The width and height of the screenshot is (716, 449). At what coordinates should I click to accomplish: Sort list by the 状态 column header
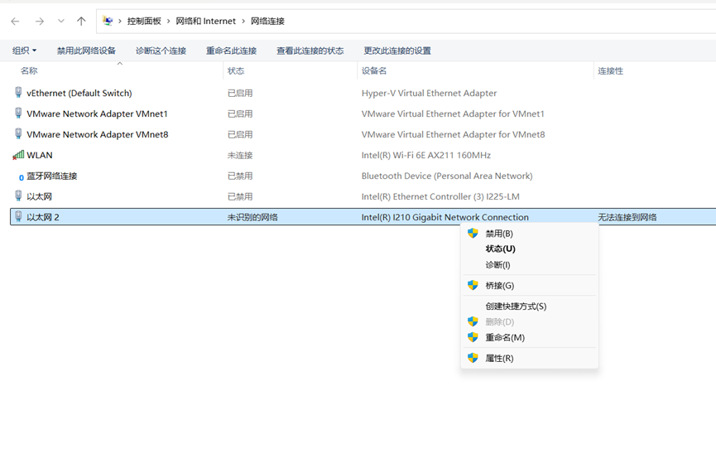[x=236, y=71]
